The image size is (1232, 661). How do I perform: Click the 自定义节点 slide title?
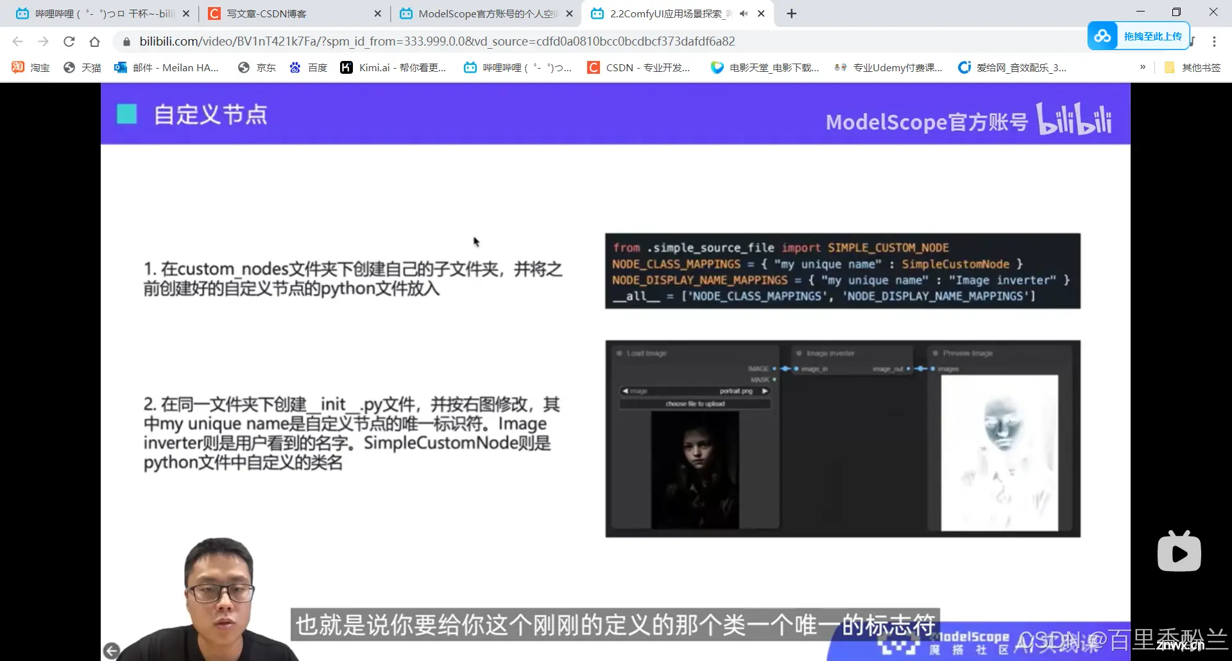tap(210, 115)
